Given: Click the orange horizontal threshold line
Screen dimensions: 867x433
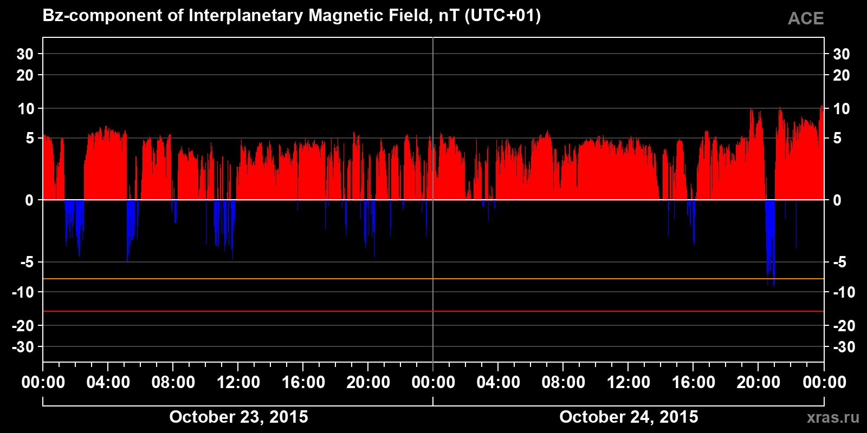Looking at the screenshot, I should pos(433,279).
